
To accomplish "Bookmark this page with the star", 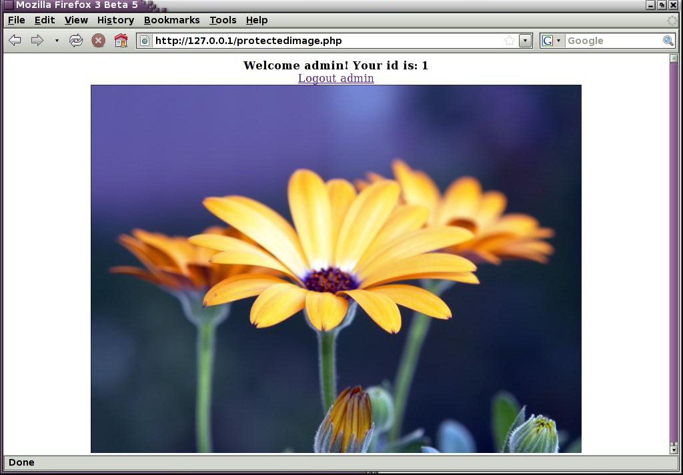I will (509, 41).
